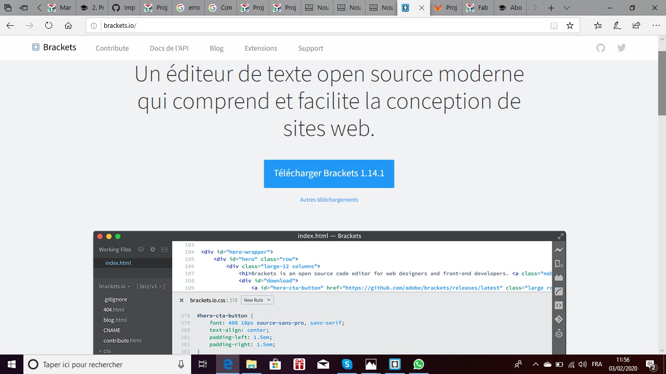The image size is (666, 374).
Task: Go to the browser home page
Action: tap(68, 26)
